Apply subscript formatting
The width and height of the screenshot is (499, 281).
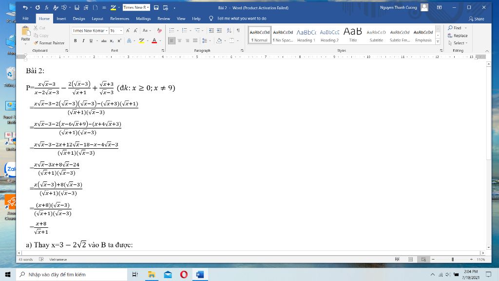pyautogui.click(x=112, y=41)
